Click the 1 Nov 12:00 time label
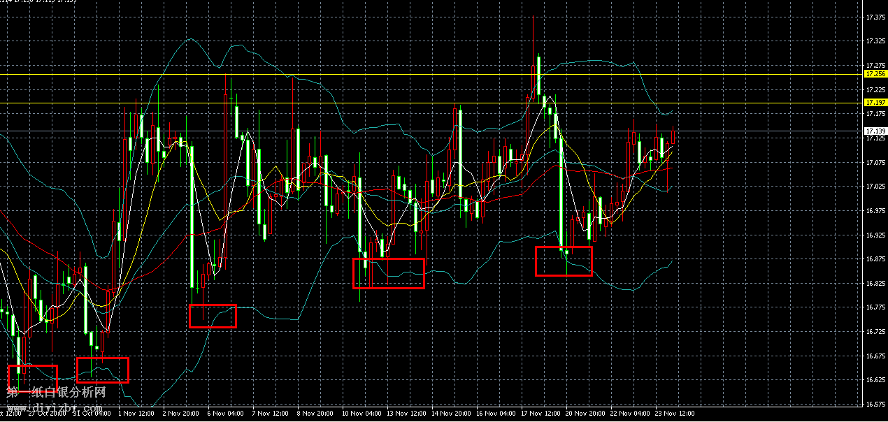This screenshot has height=422, width=888. coord(137,414)
